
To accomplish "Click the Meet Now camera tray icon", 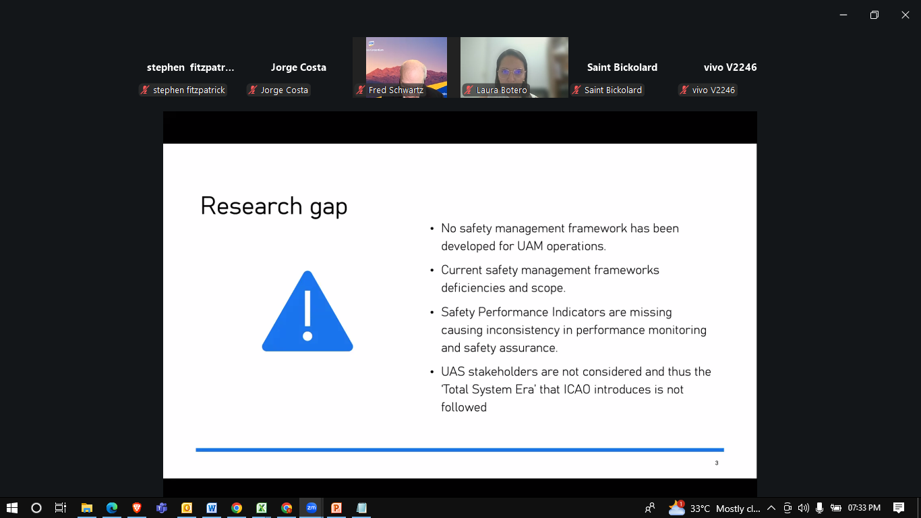I will coord(787,508).
